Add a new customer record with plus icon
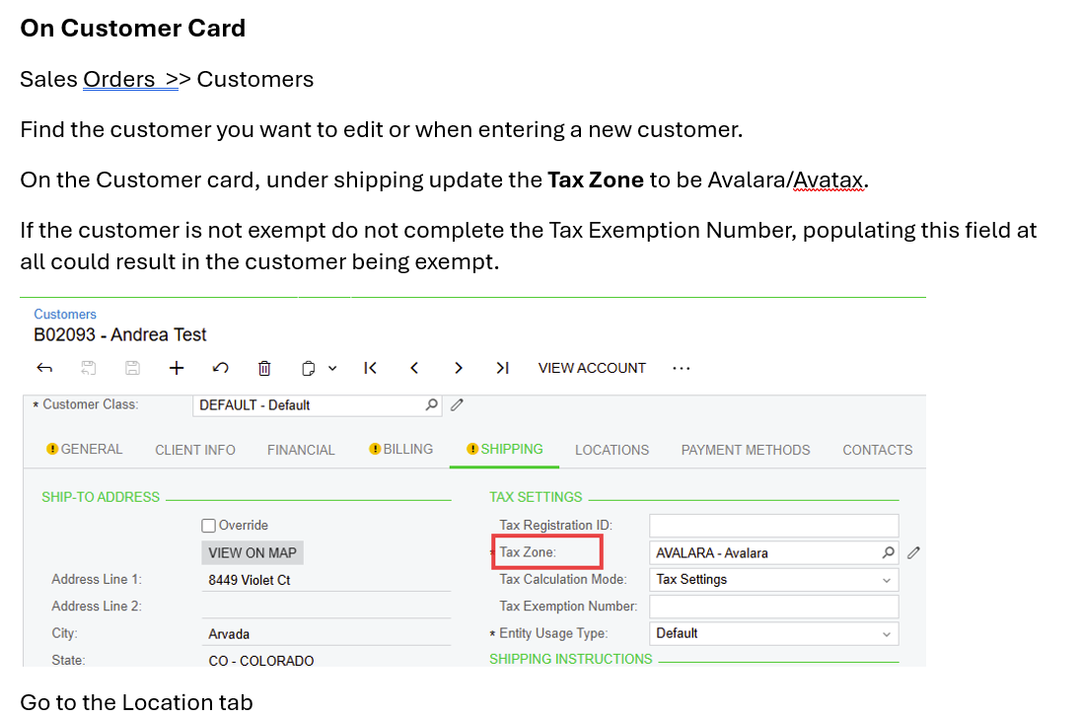Image resolution: width=1084 pixels, height=717 pixels. click(177, 368)
